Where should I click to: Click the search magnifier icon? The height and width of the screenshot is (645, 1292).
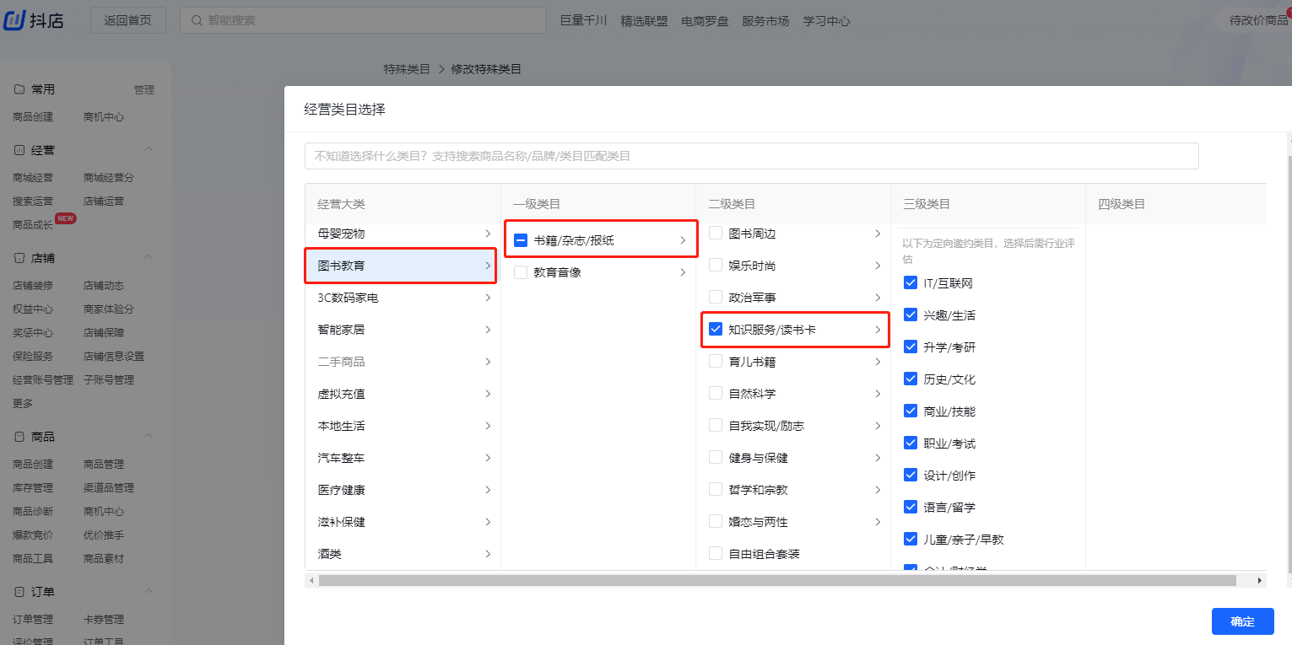[197, 20]
